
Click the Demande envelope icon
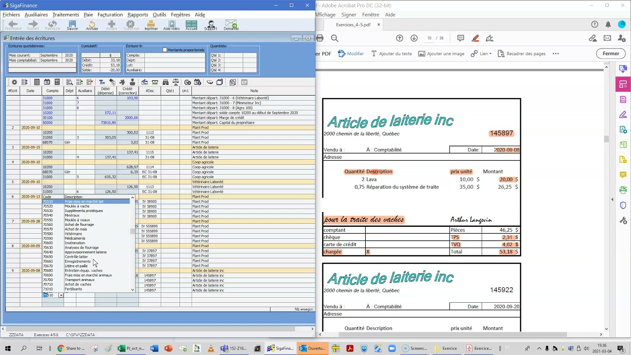point(231,25)
